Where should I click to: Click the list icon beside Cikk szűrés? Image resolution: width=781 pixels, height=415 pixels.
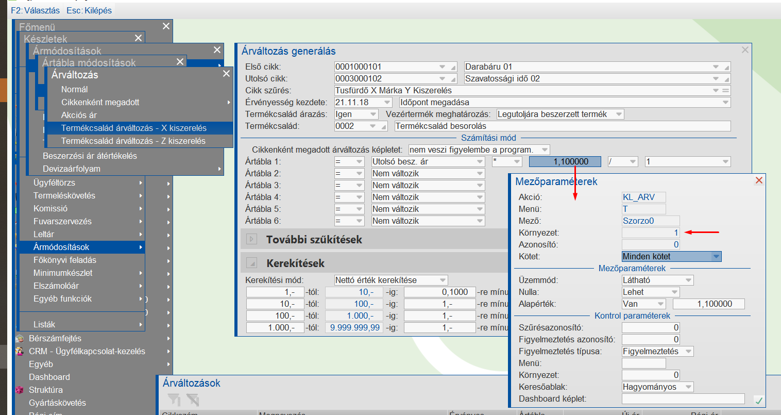point(726,91)
